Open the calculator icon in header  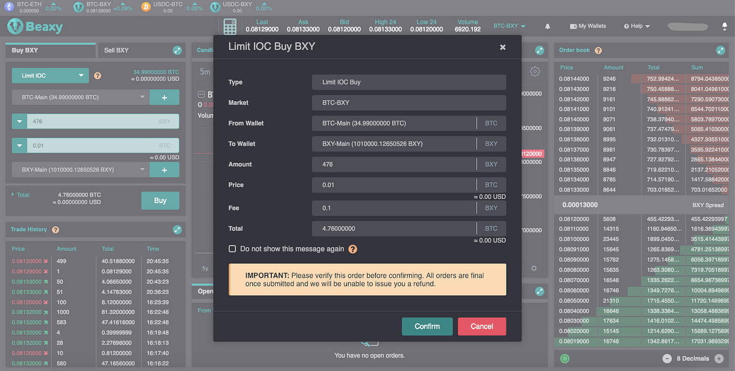[230, 26]
